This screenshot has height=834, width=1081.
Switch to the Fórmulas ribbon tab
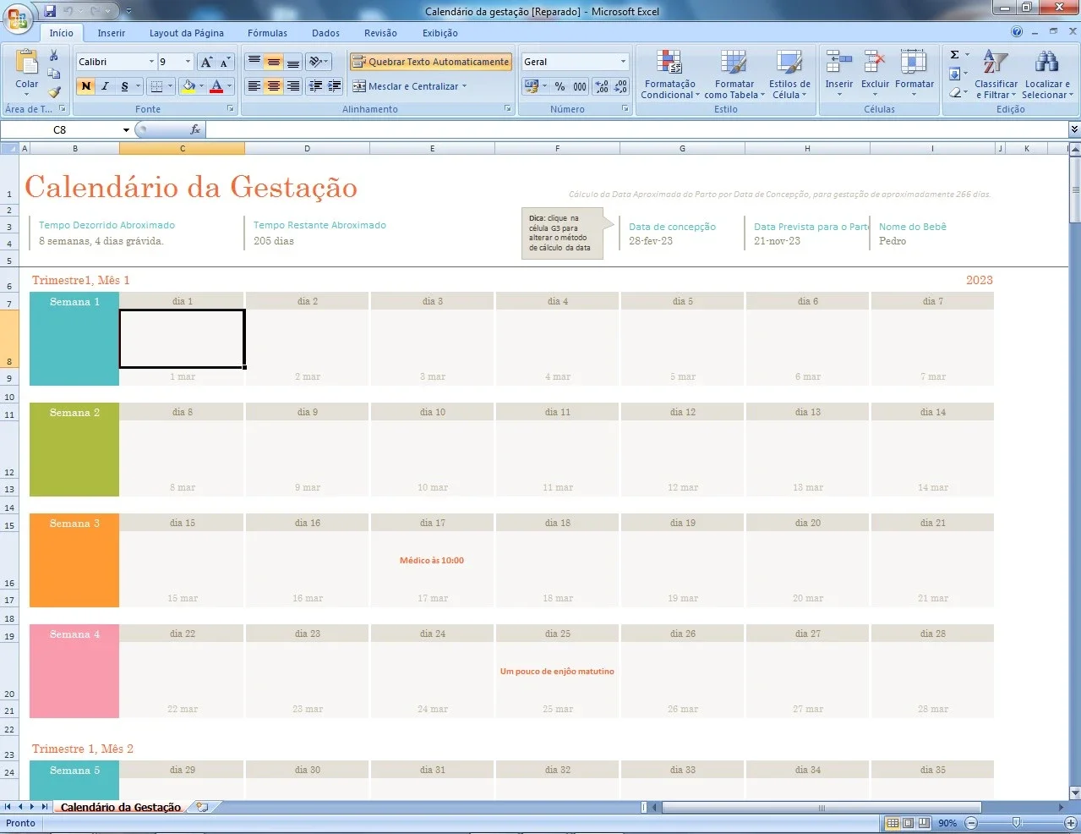coord(267,33)
